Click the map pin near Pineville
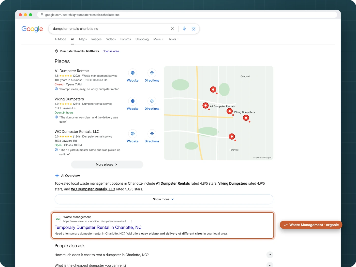The width and height of the screenshot is (356, 267). pos(232,137)
